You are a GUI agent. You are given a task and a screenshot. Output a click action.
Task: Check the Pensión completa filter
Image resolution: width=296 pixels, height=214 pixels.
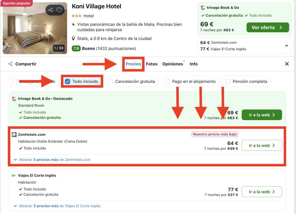coord(228,81)
